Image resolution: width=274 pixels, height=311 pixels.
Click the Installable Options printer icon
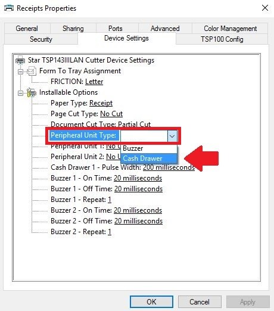(32, 92)
